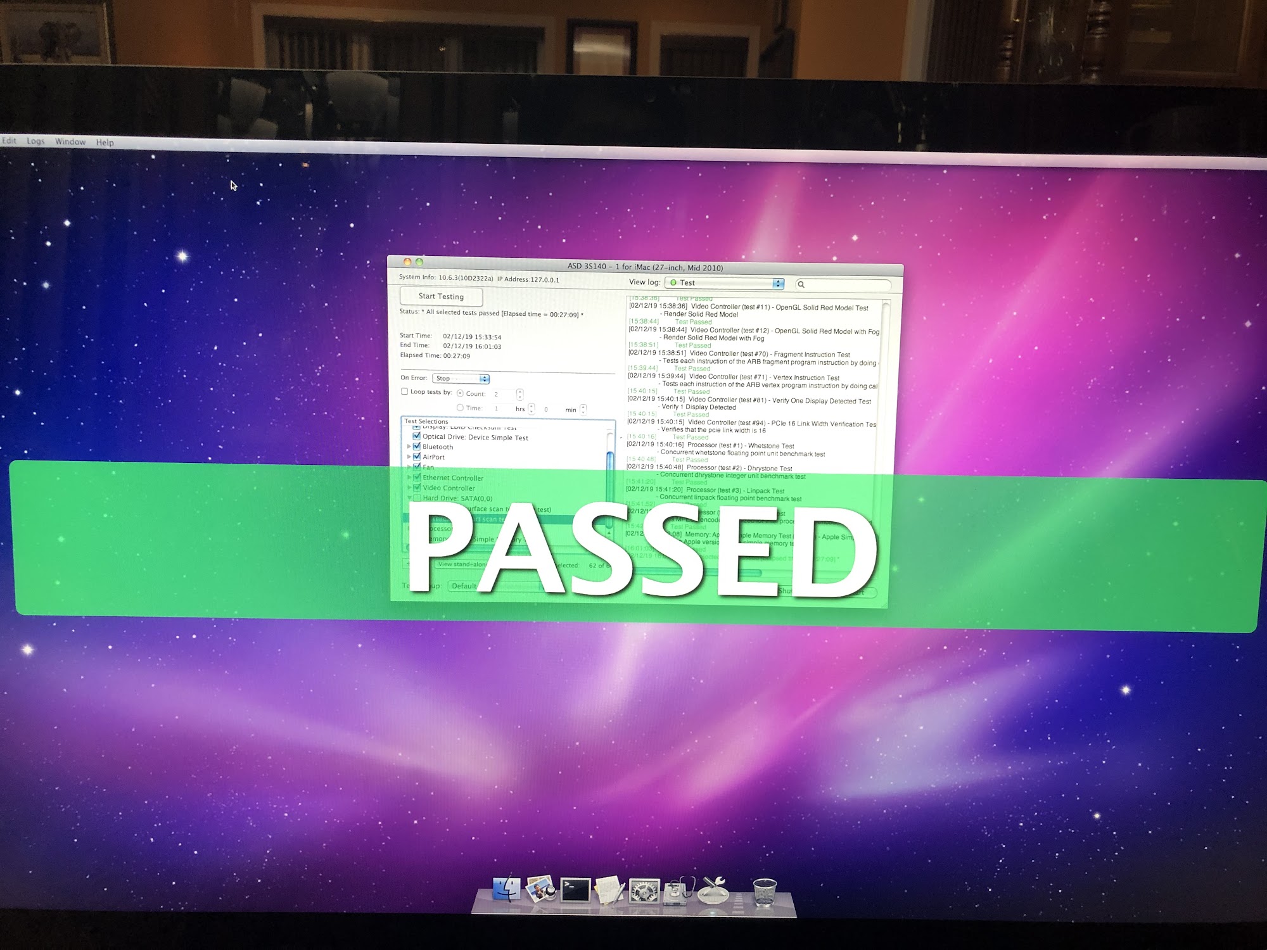Open the Edit menu
1267x950 pixels.
9,141
